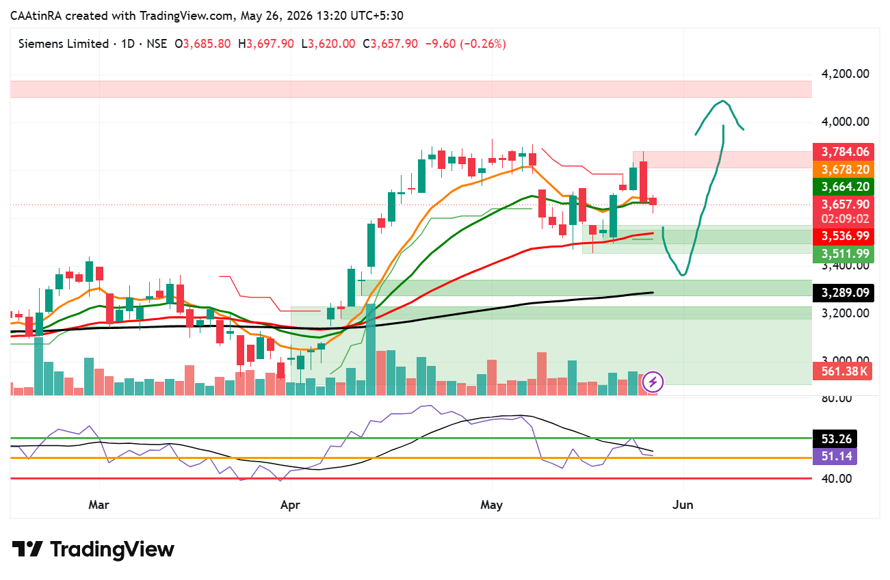
Task: Click the Siemens Limited symbol title
Action: tap(62, 44)
